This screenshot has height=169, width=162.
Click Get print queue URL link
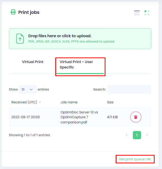pos(135,159)
